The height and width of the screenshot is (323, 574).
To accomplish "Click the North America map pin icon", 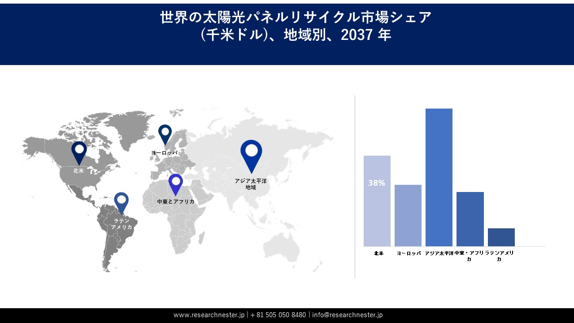I will [79, 153].
